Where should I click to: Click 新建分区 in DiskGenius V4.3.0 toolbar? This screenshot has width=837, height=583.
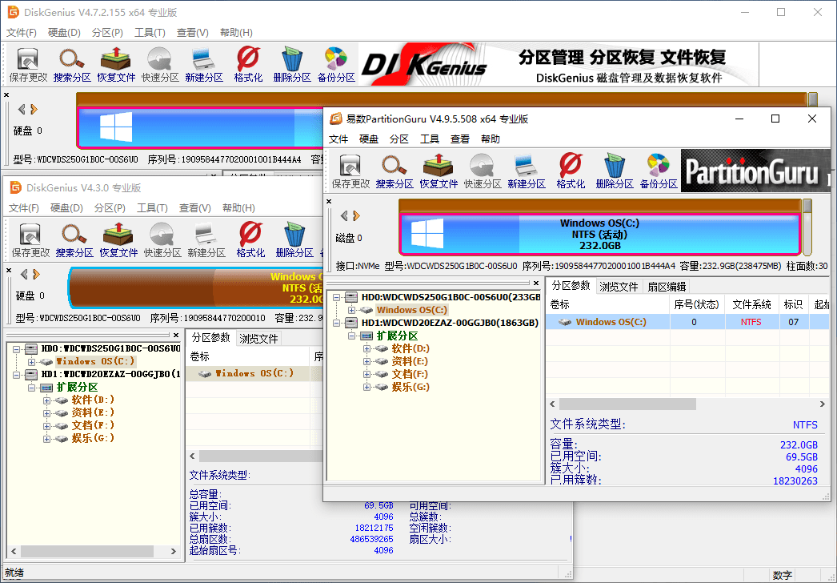(x=206, y=240)
